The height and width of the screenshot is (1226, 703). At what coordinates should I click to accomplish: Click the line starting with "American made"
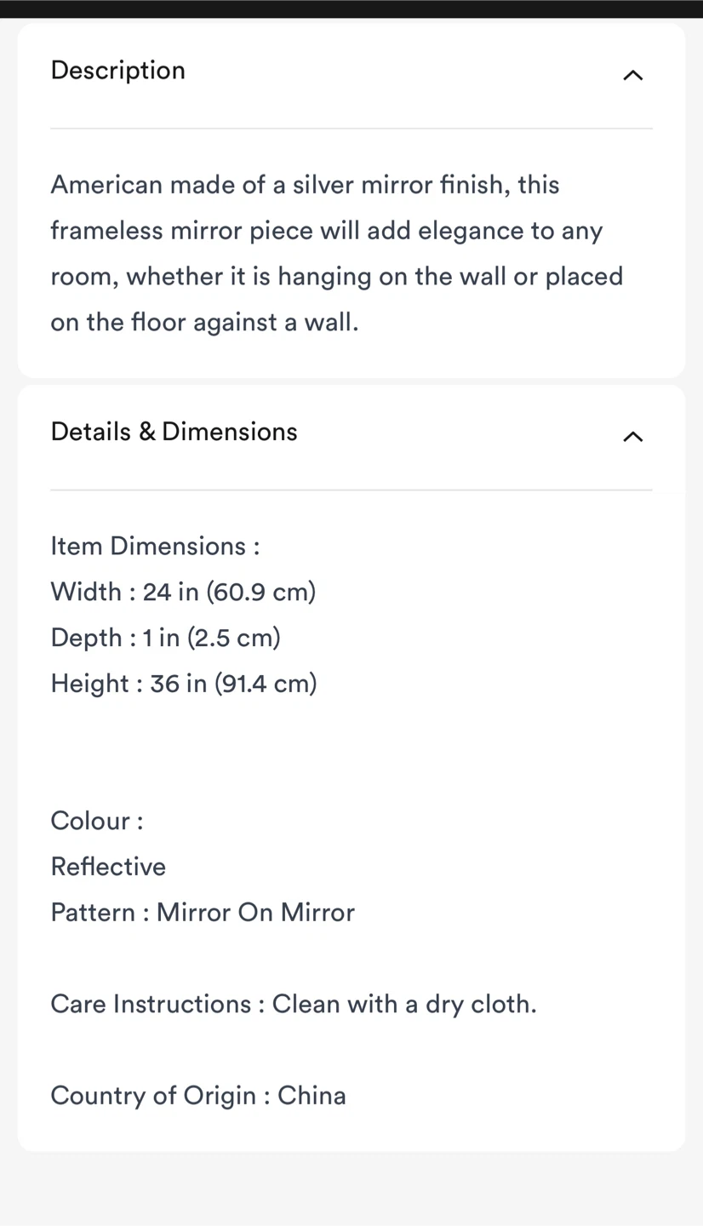click(305, 185)
